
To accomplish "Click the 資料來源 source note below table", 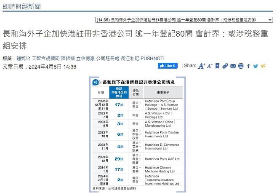I will point(114,188).
